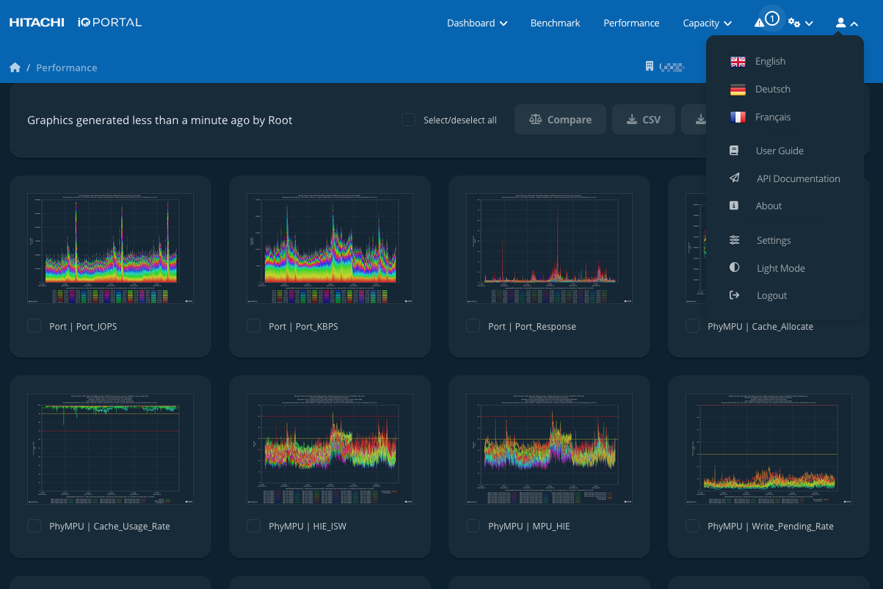Switch to the Benchmark menu item
The width and height of the screenshot is (883, 589).
point(555,23)
